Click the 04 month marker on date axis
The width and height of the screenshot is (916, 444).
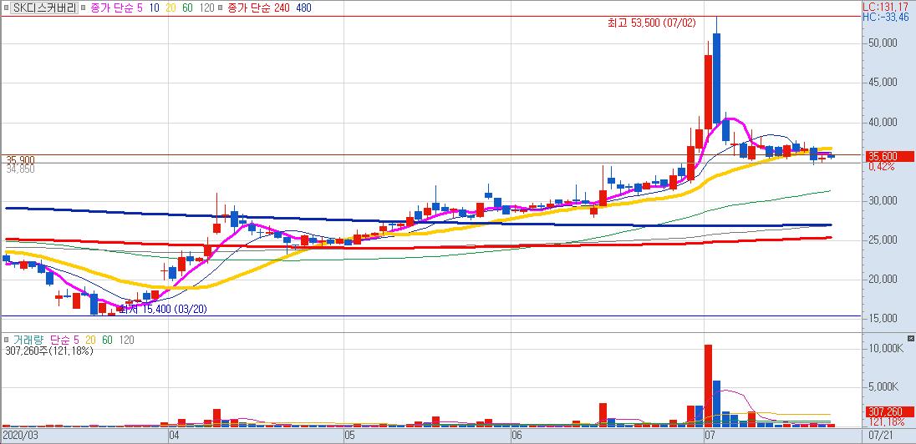[173, 436]
